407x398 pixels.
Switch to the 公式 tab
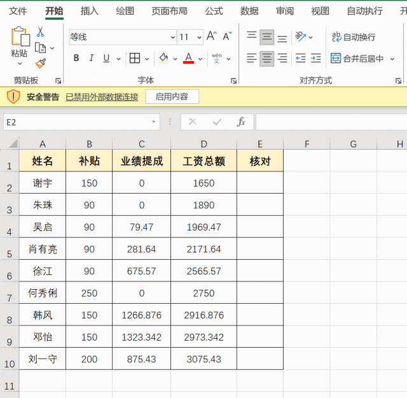tap(214, 11)
